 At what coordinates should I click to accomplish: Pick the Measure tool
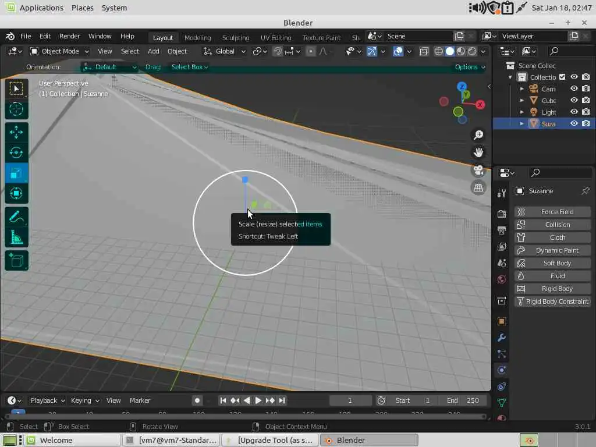16,237
